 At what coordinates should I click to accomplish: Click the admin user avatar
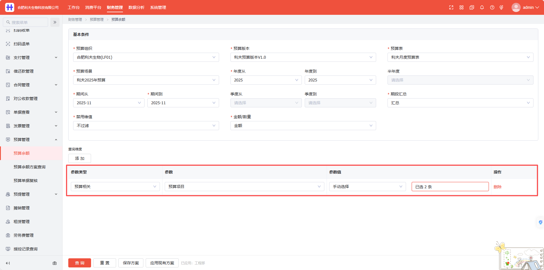click(x=516, y=7)
